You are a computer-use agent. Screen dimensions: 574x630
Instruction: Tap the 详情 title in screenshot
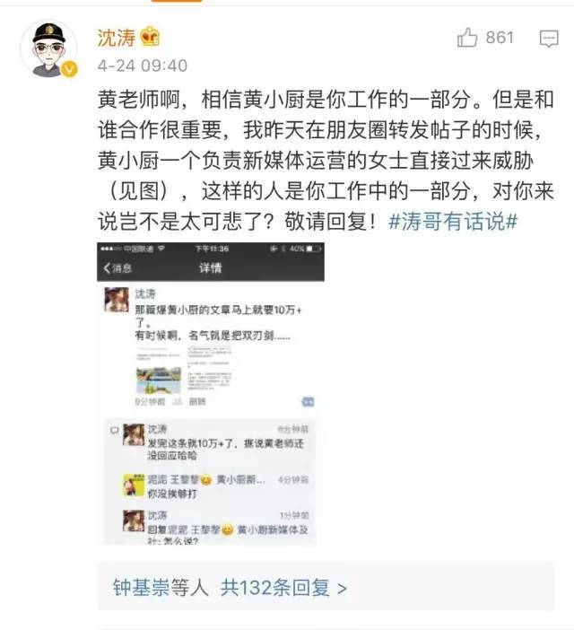pos(211,267)
